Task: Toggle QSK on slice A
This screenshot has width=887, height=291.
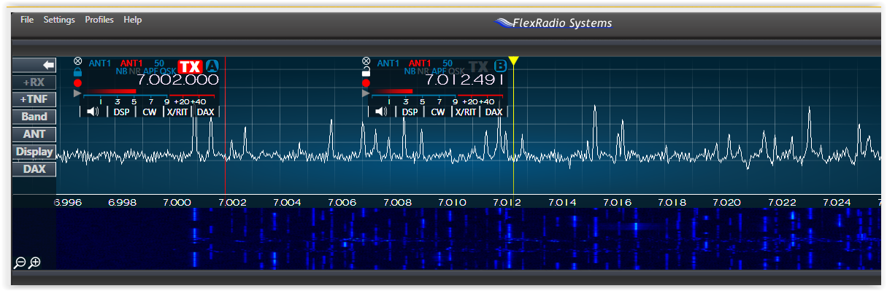Action: click(167, 71)
